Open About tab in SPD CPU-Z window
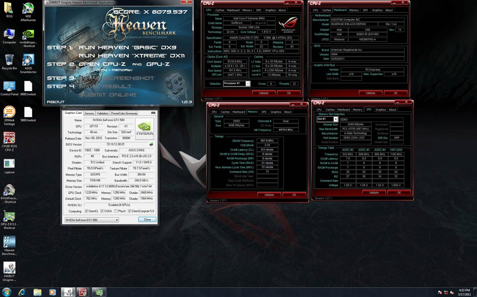Image resolution: width=477 pixels, height=297 pixels. click(x=393, y=110)
